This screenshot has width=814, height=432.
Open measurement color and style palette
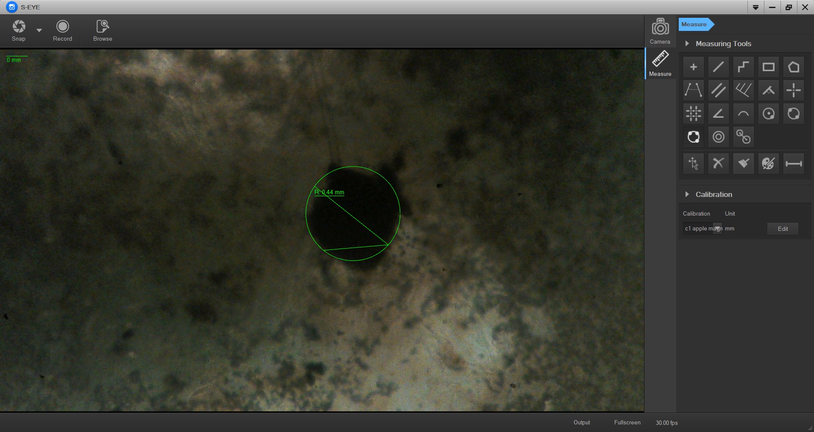(769, 163)
